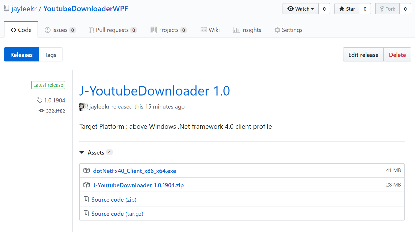Click the Latest release label
Viewport: 415px width, 232px height.
coord(48,85)
